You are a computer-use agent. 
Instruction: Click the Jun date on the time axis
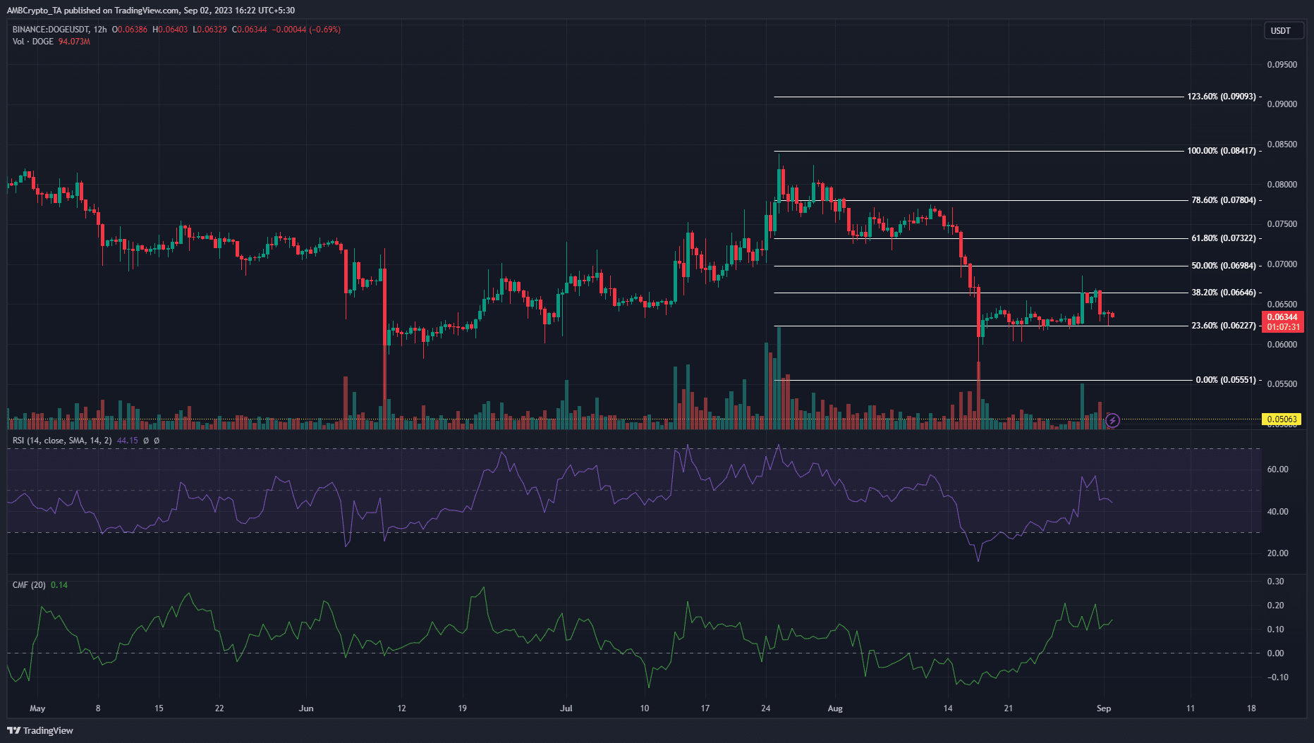click(x=306, y=708)
